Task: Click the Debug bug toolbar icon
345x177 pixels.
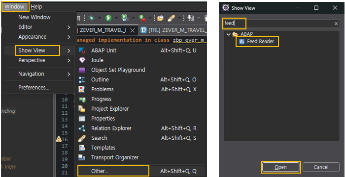Action: 92,18
